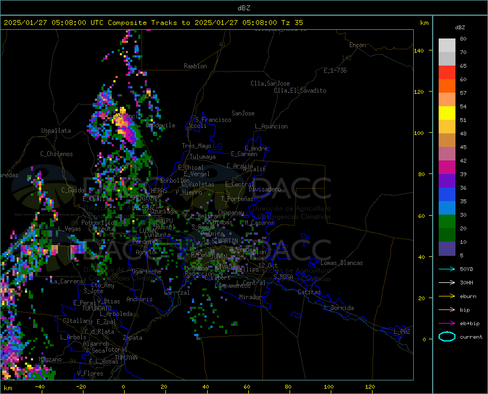Click the 45-48 dBZ tan swatch
Screen dimensions: 488x394
(447, 140)
